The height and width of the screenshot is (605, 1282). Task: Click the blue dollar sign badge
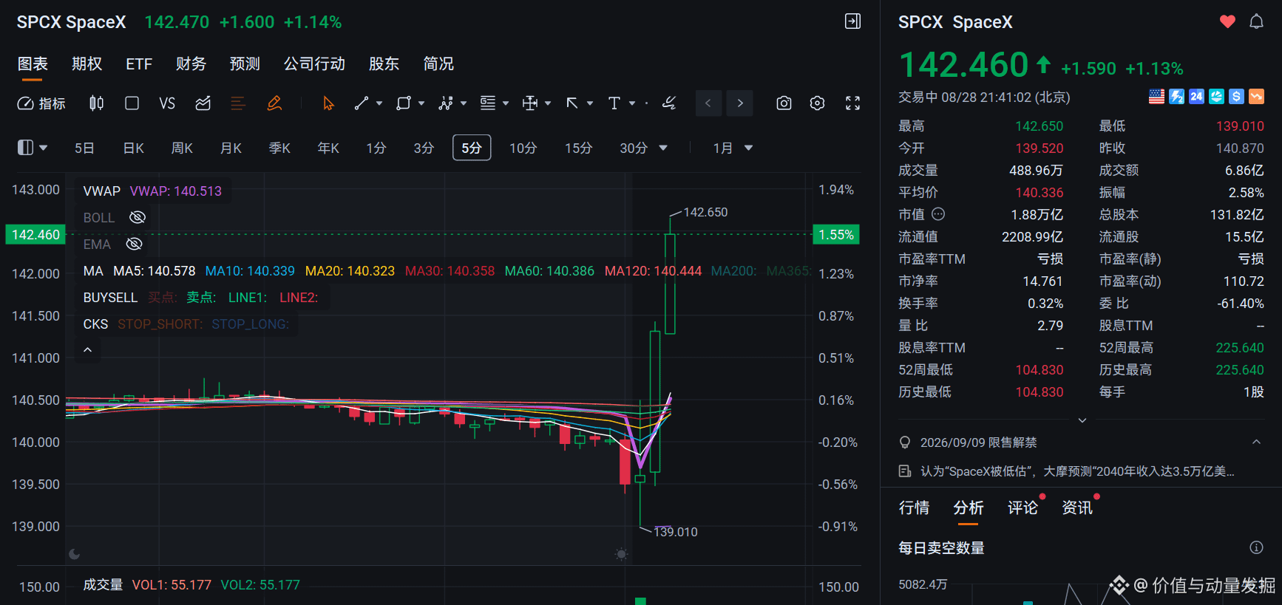coord(1236,97)
